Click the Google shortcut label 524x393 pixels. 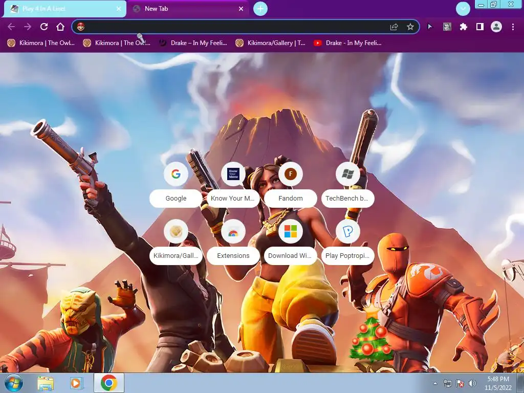pos(176,198)
